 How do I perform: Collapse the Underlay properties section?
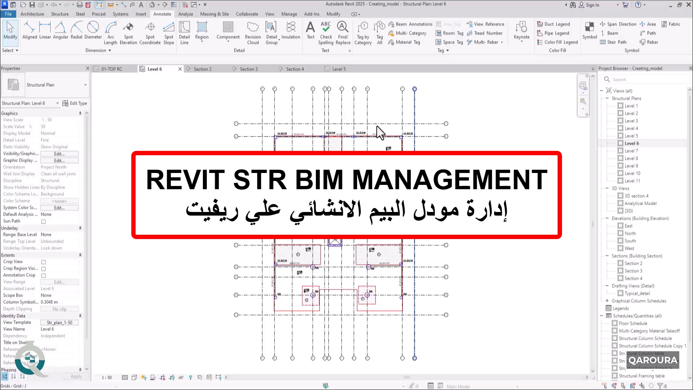[x=80, y=228]
